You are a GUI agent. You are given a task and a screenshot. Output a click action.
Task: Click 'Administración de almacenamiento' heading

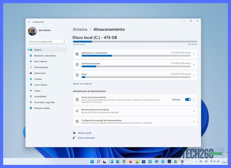pyautogui.click(x=89, y=91)
